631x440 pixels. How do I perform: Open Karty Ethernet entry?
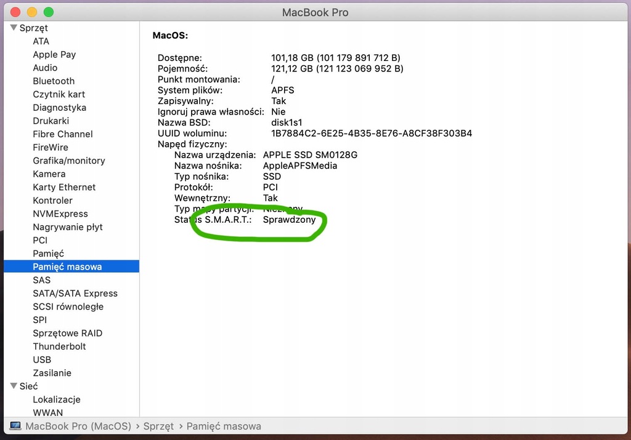64,187
